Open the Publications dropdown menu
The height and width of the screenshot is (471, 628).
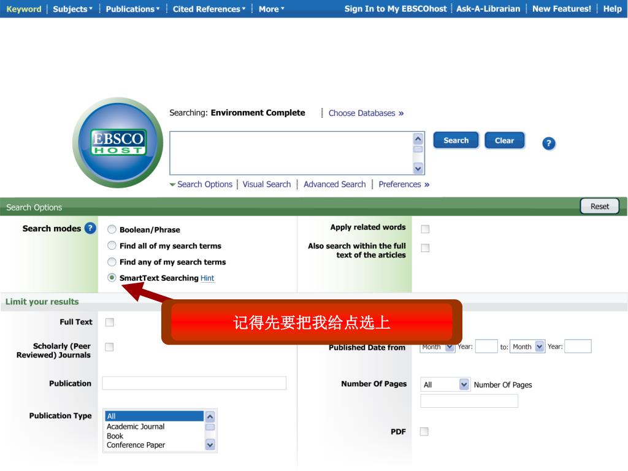tap(132, 9)
